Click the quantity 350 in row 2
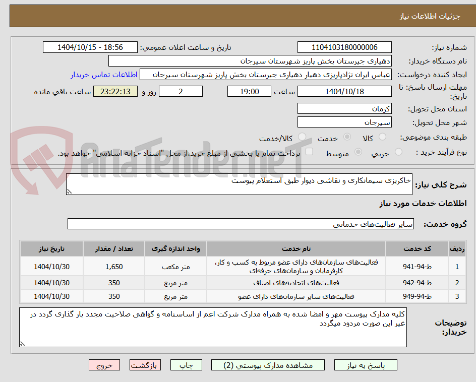Image resolution: width=476 pixels, height=382 pixels. pos(114,283)
